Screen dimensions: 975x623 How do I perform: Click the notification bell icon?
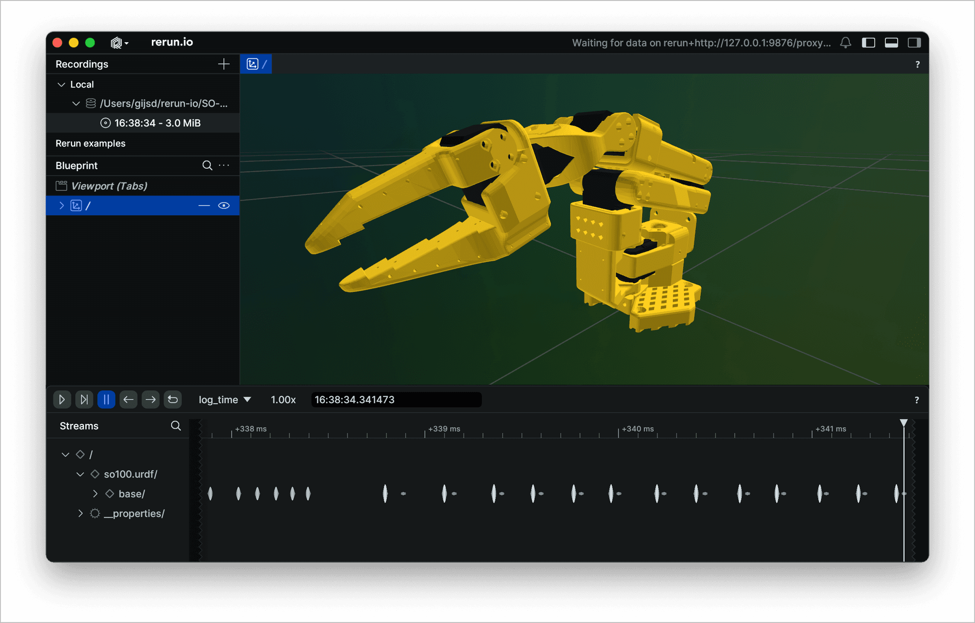click(845, 43)
